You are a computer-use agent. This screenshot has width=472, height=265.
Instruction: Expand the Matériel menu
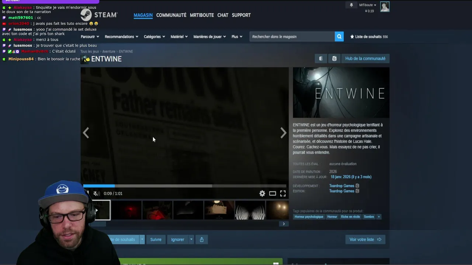[x=179, y=36]
